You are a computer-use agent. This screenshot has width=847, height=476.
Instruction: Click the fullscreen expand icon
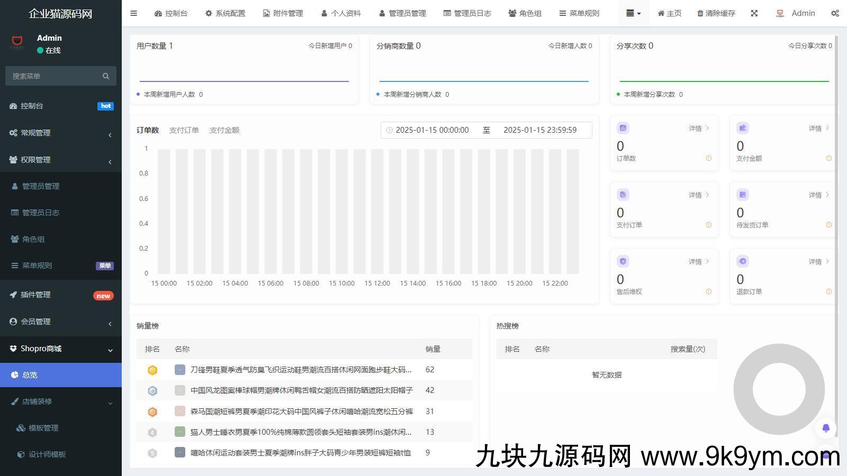[x=754, y=13]
